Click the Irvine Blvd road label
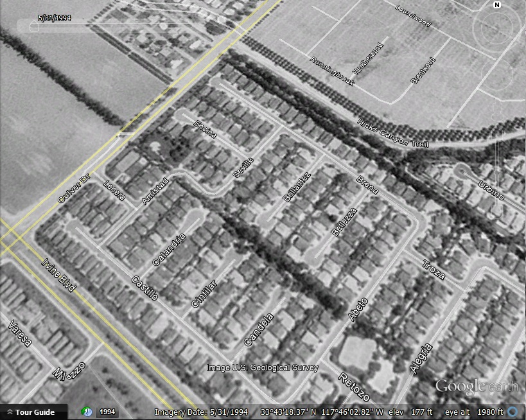This screenshot has height=420, width=526. 58,276
